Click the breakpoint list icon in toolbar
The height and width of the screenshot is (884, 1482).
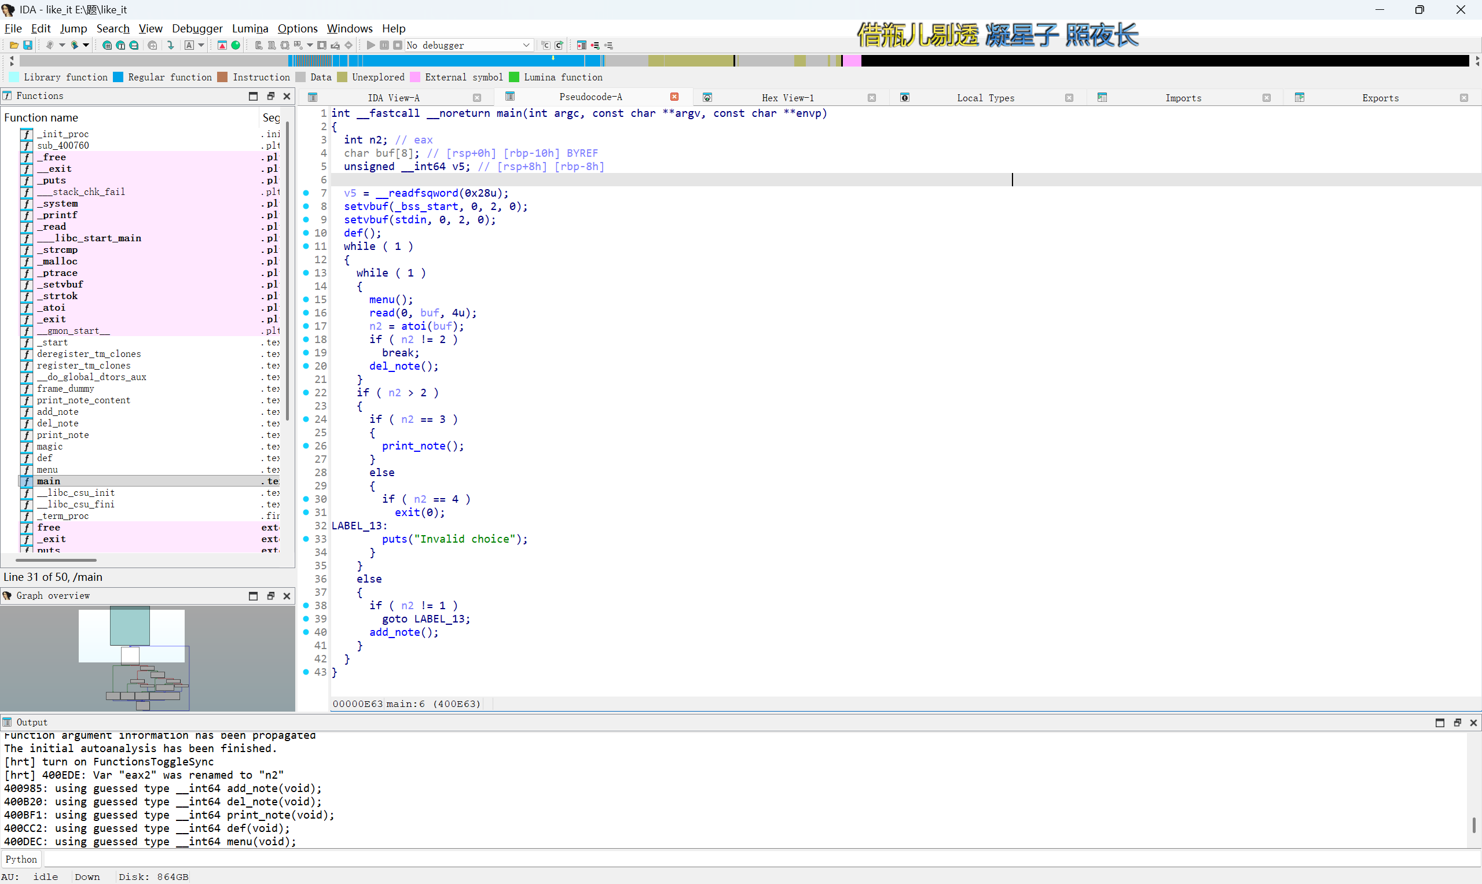582,45
